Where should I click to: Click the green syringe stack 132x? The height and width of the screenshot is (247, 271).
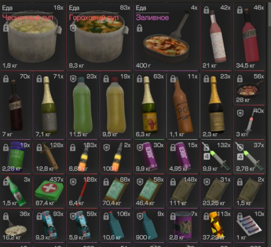pos(216,157)
